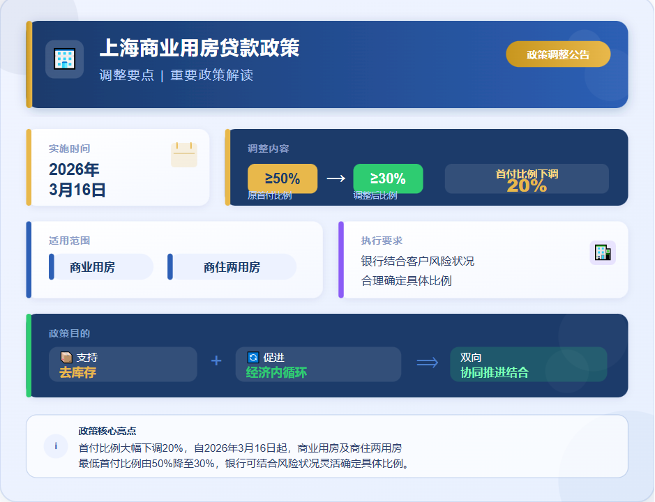
Task: Click the 适用范围 label
Action: pos(69,241)
